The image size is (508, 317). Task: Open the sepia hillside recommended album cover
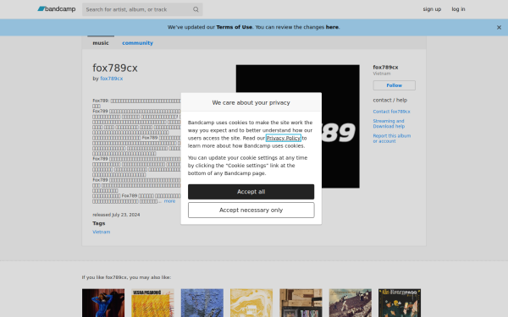pos(351,303)
